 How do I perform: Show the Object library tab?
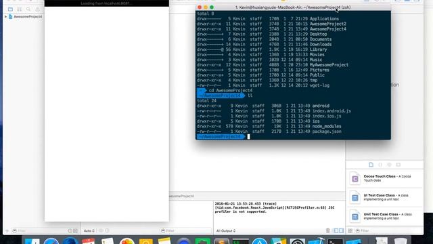(x=389, y=165)
